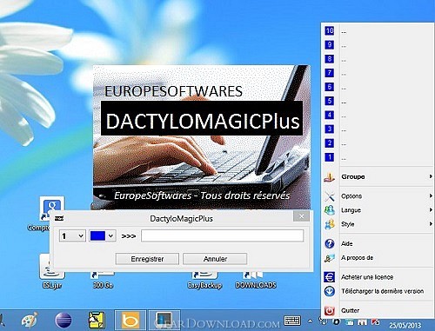Open the Eclipse sphere taskbar icon

click(63, 321)
